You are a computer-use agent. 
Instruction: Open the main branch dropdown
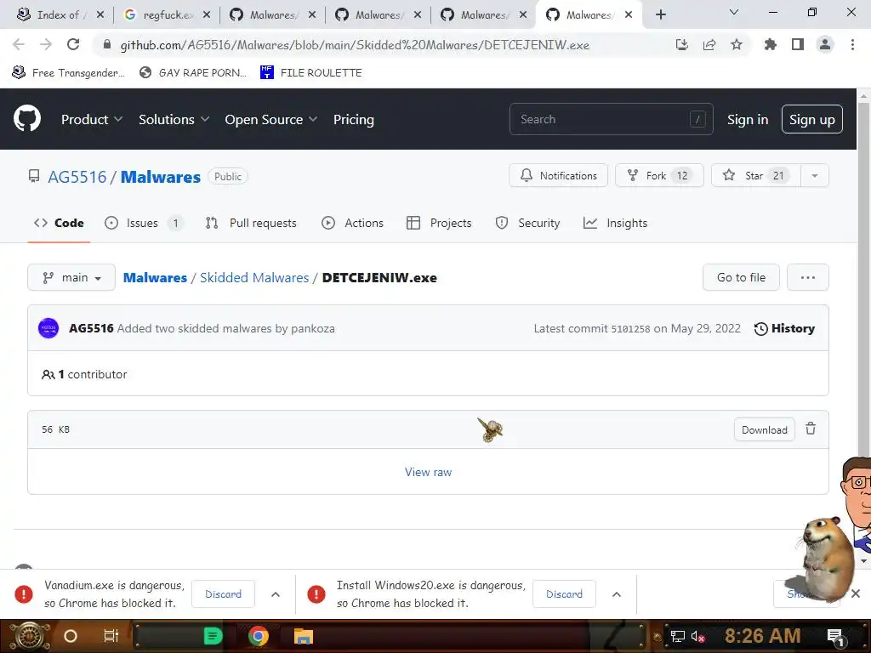(71, 277)
